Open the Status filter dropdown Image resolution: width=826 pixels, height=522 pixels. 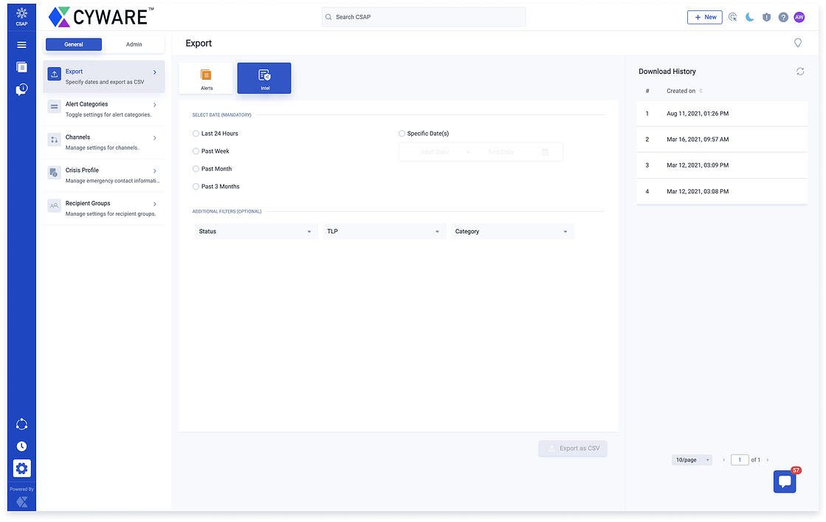pyautogui.click(x=255, y=232)
